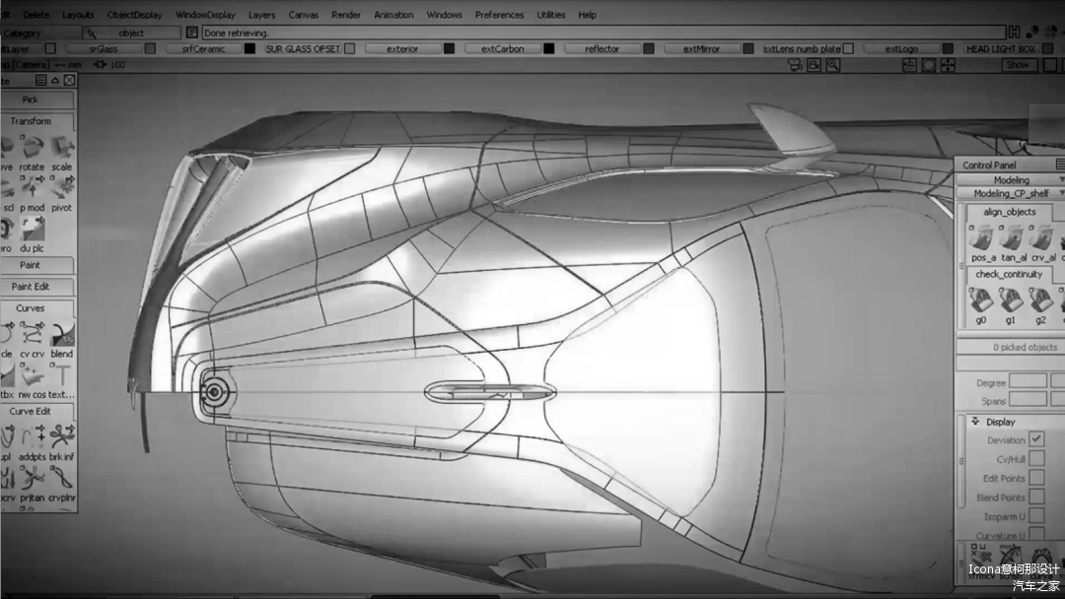1065x599 pixels.
Task: Toggle the Deviation display checkbox
Action: (1036, 439)
